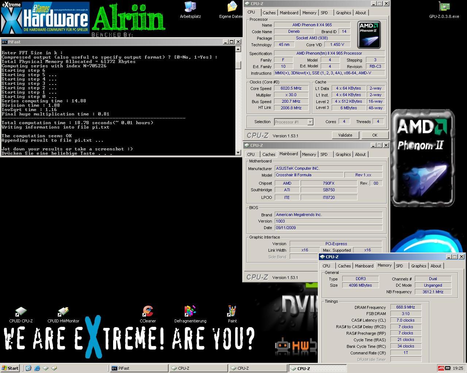
Task: Switch to About tab in CPU-Z memory window
Action: point(436,266)
